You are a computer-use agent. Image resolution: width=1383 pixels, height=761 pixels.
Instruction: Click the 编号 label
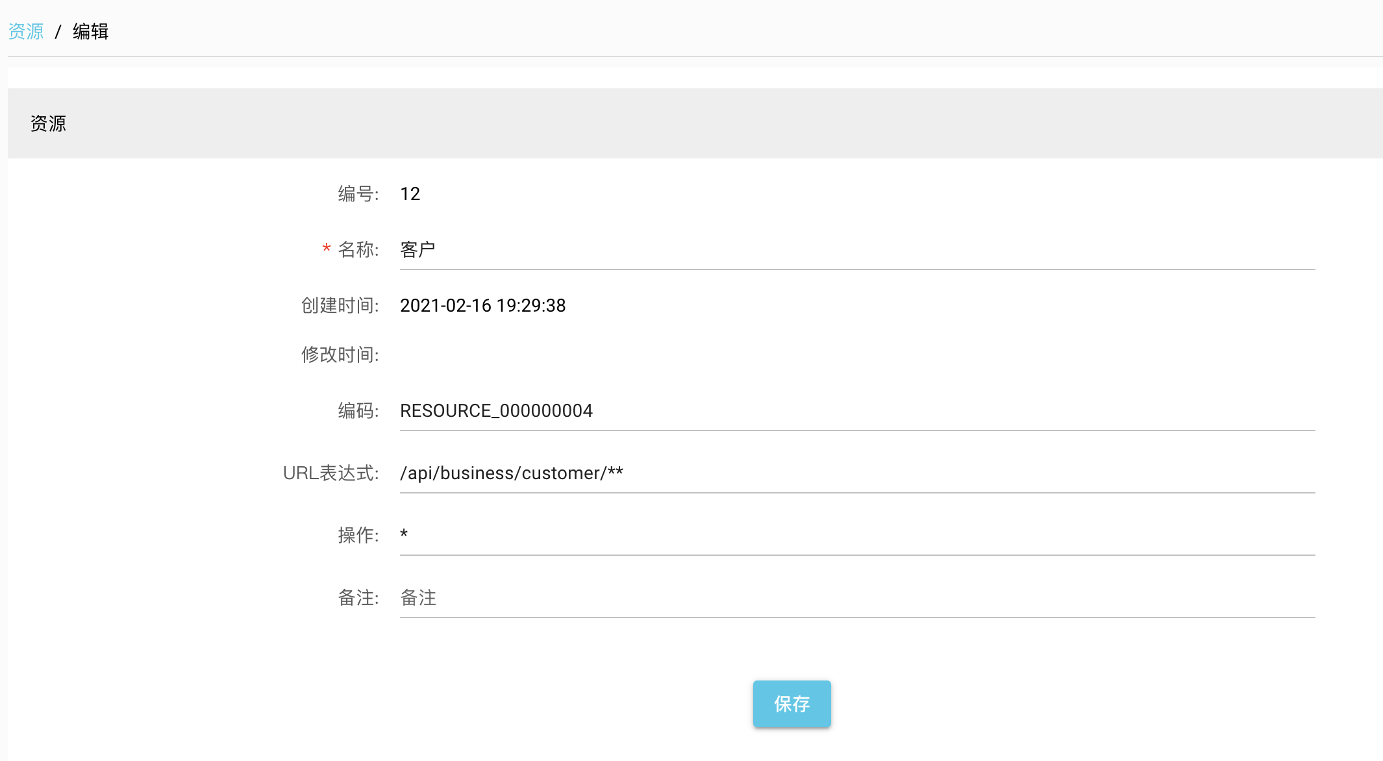pyautogui.click(x=358, y=194)
